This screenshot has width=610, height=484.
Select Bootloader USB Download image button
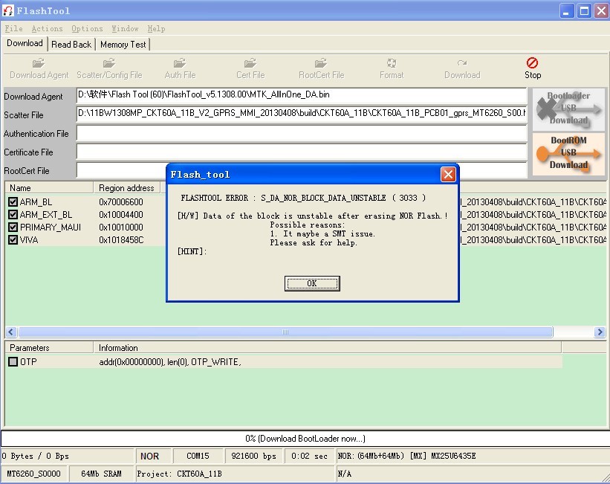[x=568, y=109]
